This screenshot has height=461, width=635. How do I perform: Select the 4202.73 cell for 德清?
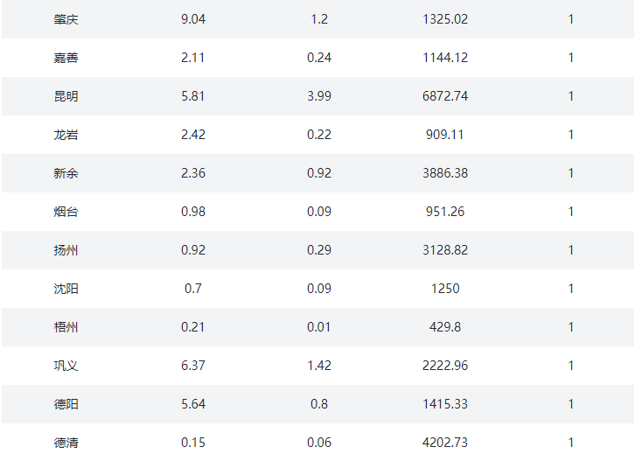[445, 443]
